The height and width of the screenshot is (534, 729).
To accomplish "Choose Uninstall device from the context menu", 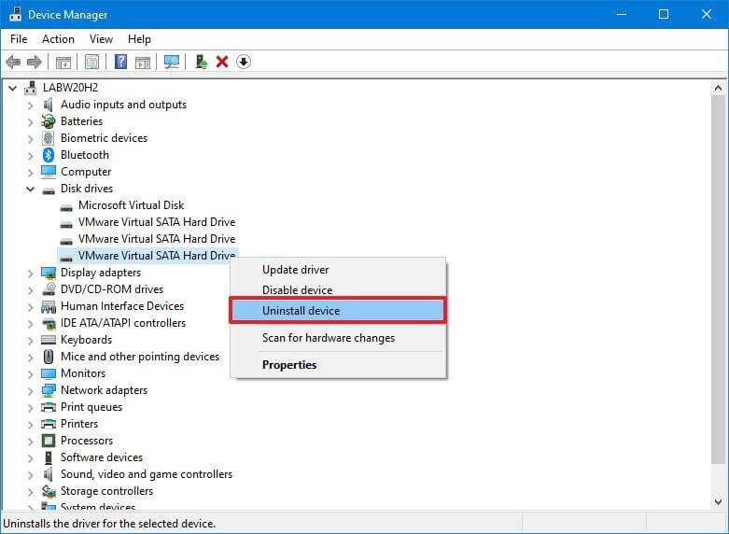I will pos(301,311).
